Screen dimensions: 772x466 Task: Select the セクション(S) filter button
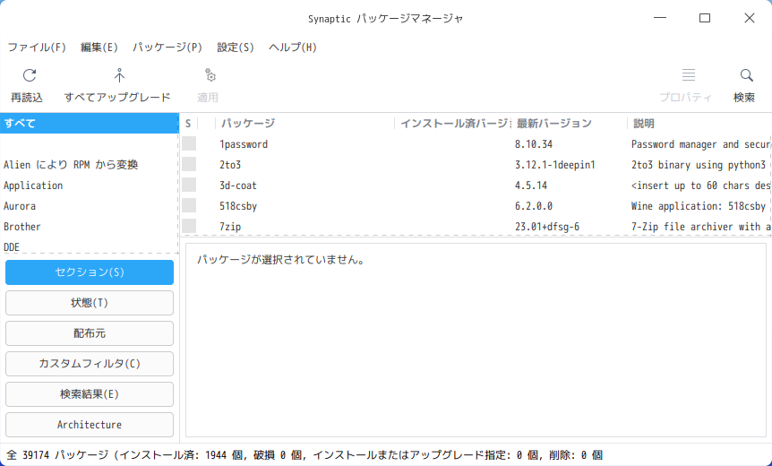(90, 272)
